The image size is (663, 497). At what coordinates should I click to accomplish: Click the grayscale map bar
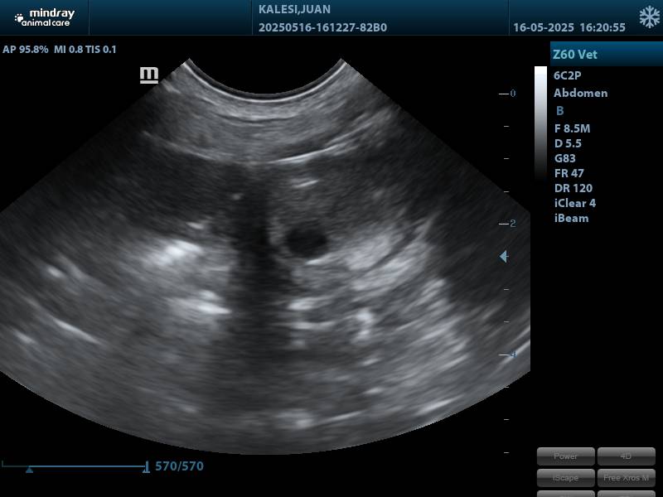tap(540, 124)
